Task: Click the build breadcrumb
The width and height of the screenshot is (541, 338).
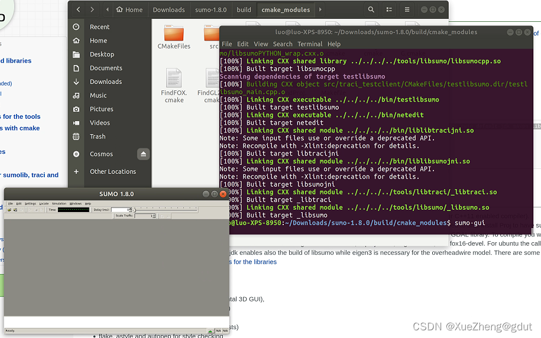Action: tap(244, 9)
